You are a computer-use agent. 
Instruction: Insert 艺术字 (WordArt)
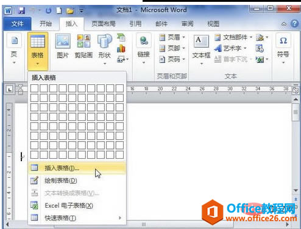(230, 48)
